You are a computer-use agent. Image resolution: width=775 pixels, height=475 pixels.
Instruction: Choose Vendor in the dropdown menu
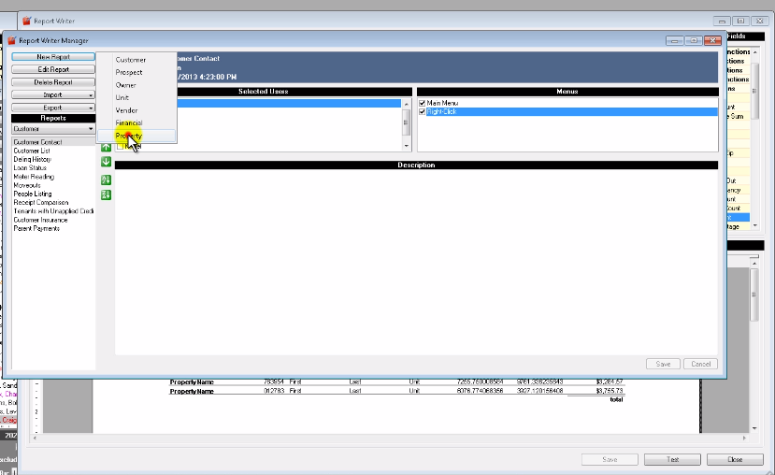pyautogui.click(x=126, y=110)
